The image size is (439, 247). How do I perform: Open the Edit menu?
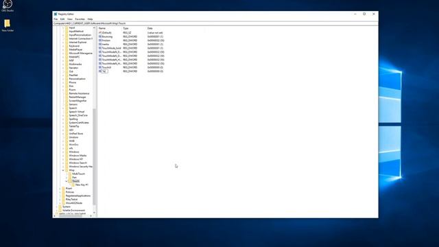point(62,19)
